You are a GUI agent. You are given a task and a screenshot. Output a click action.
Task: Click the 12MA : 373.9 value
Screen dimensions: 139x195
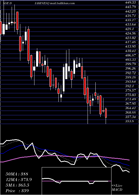pyautogui.click(x=19, y=180)
